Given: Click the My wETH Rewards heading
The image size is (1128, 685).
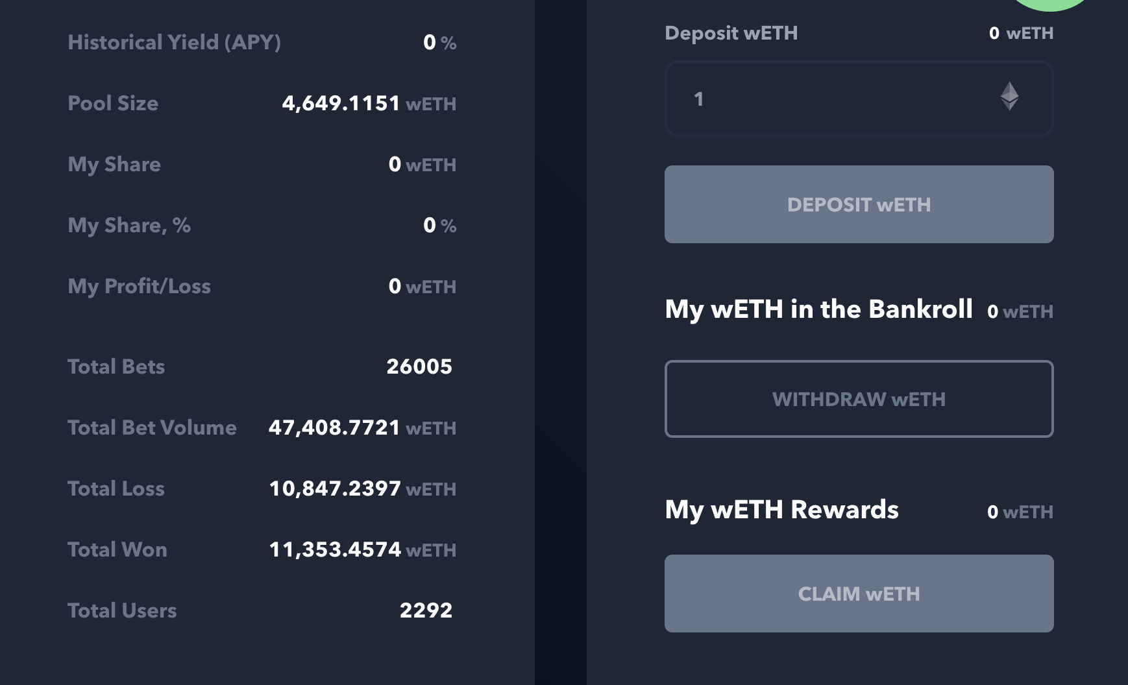Looking at the screenshot, I should tap(781, 510).
